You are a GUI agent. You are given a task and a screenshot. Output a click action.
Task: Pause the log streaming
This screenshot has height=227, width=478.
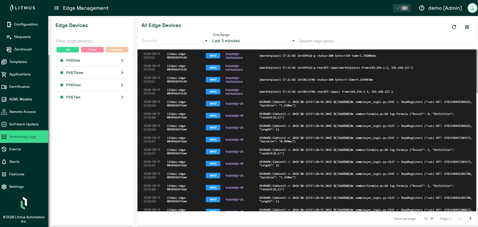coord(467,27)
